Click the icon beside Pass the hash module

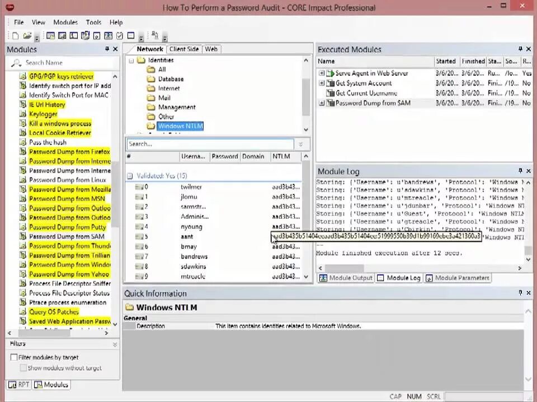pyautogui.click(x=22, y=142)
